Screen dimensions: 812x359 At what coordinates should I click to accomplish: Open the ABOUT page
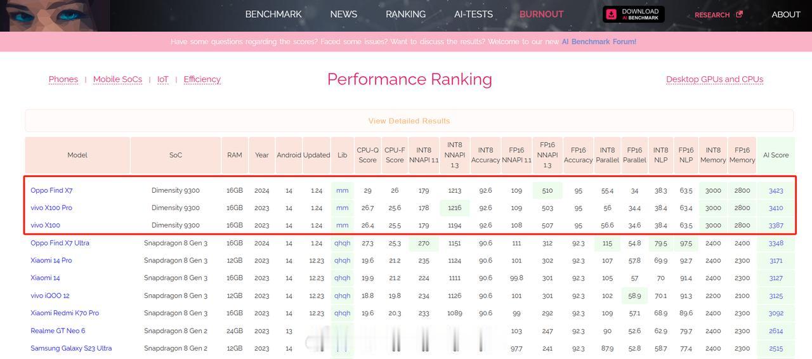click(x=786, y=14)
